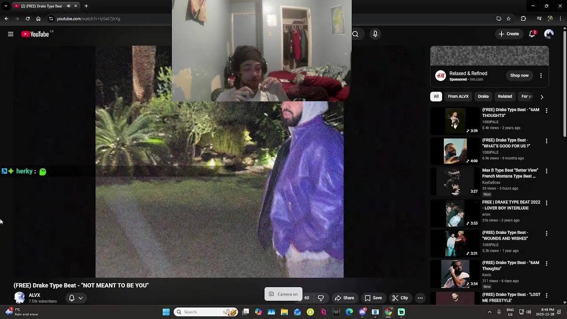
Task: Select the "Related" filter chip
Action: click(505, 97)
